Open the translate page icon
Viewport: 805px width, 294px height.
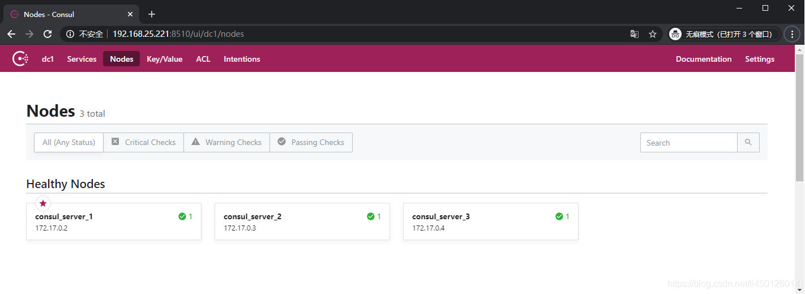[635, 34]
